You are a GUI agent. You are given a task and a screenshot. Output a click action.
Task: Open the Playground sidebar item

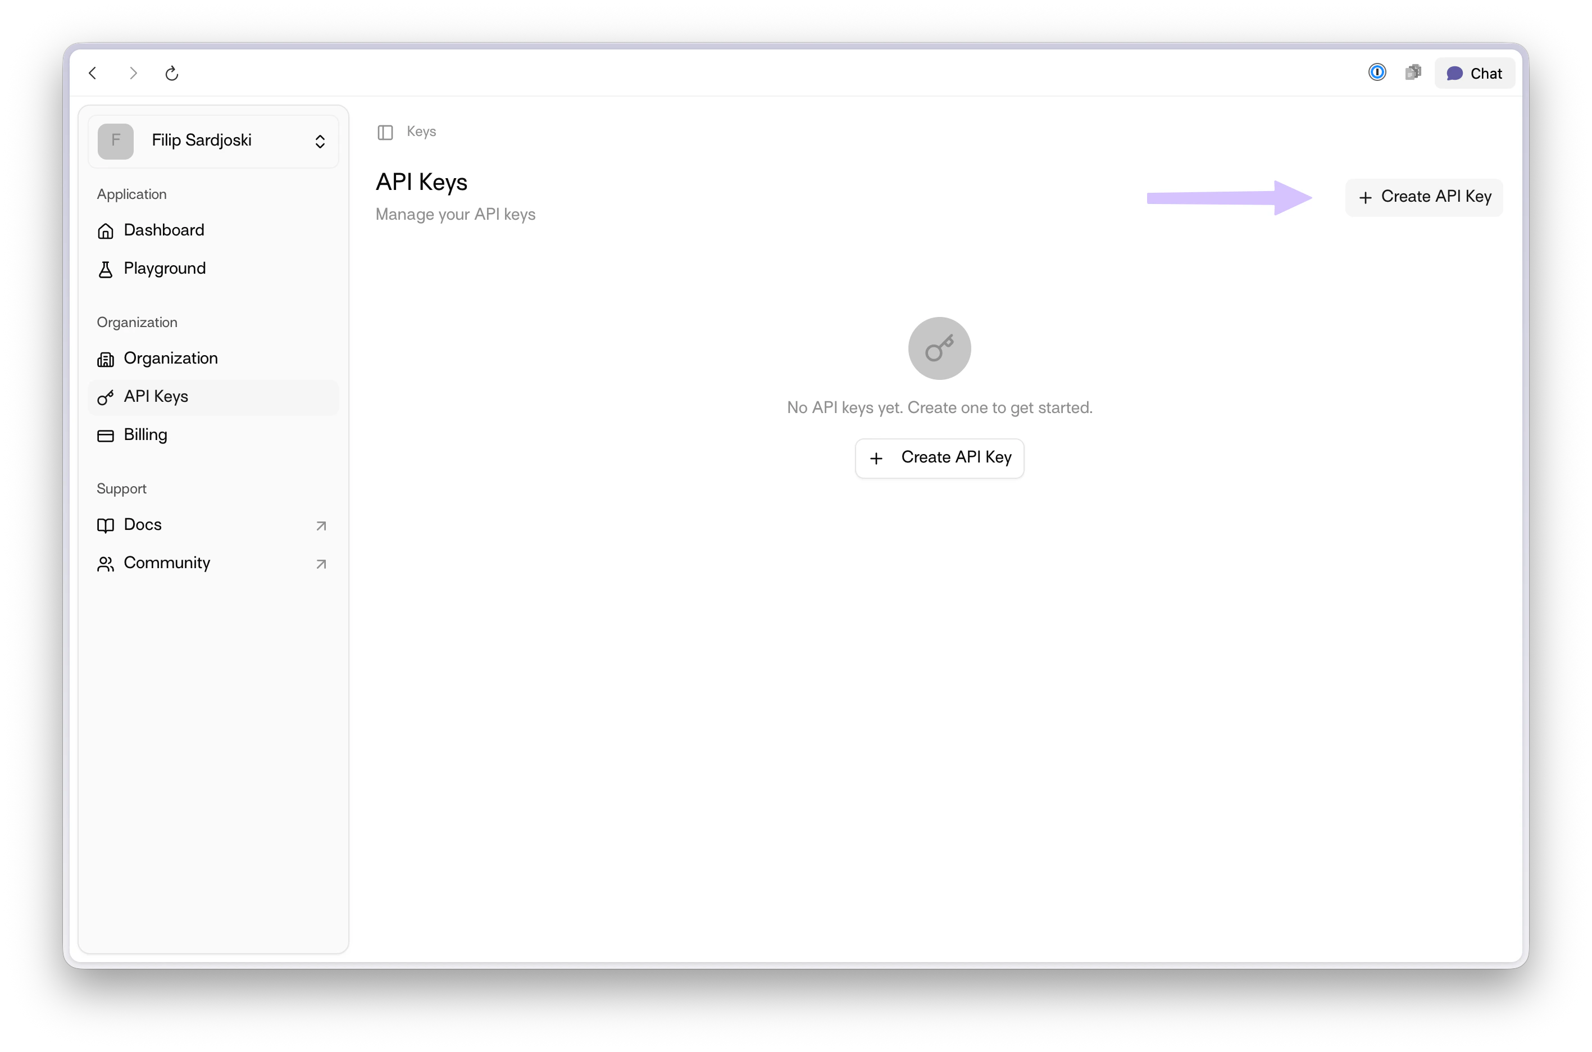(x=213, y=269)
